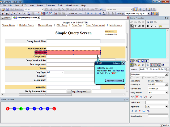170x127 pixels.
Task: Click the red rectangle action area icon
Action: pyautogui.click(x=137, y=97)
